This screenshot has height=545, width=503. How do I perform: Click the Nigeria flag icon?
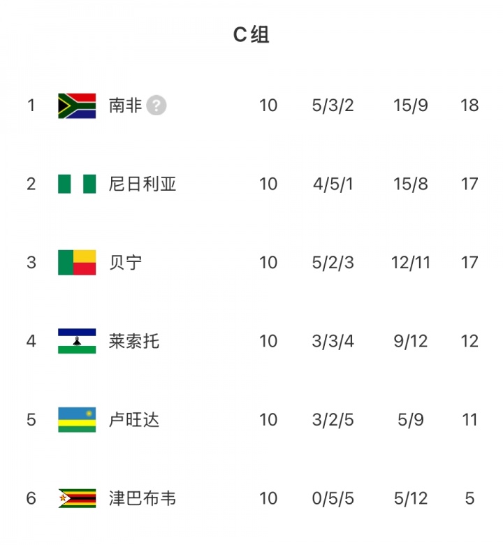click(x=77, y=184)
